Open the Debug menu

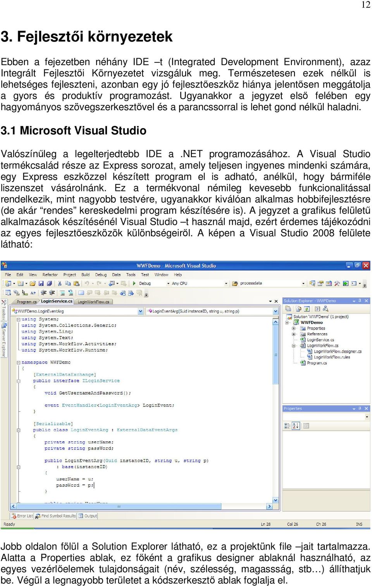pos(101,274)
